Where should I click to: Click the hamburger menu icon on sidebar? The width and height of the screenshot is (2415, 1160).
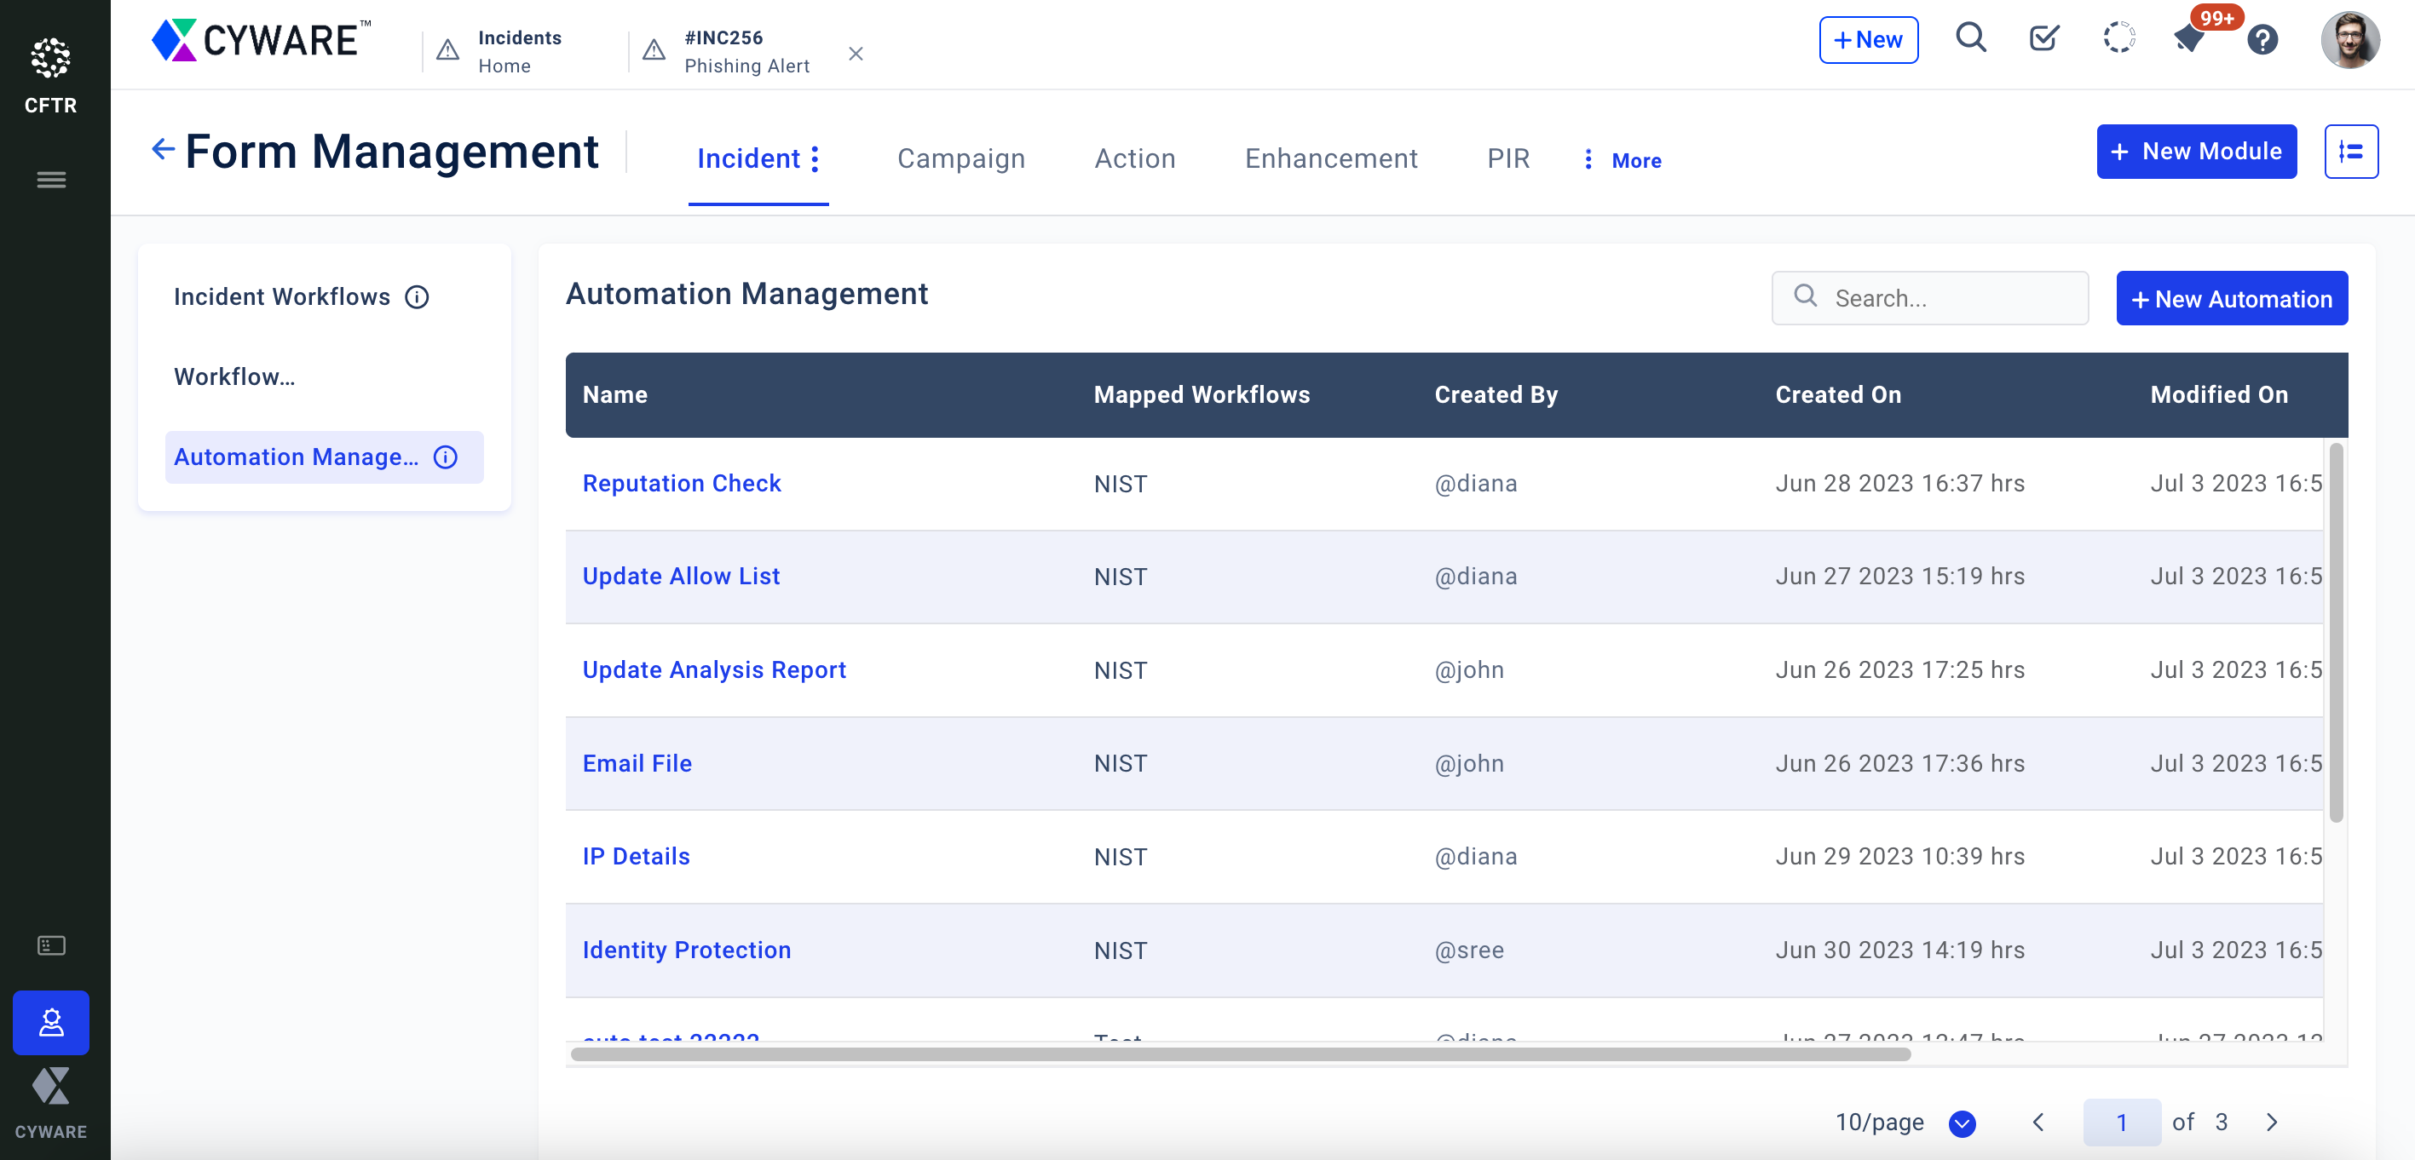pos(52,179)
